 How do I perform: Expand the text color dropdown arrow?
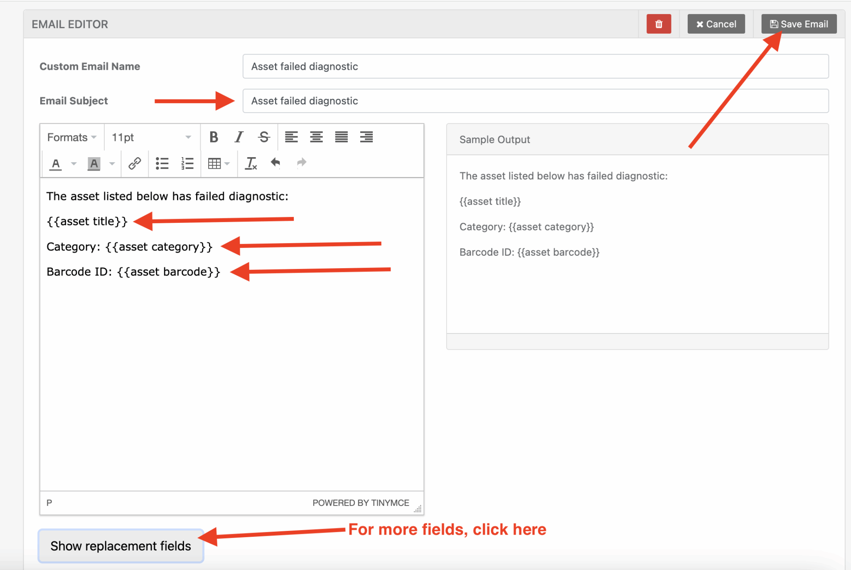point(74,163)
